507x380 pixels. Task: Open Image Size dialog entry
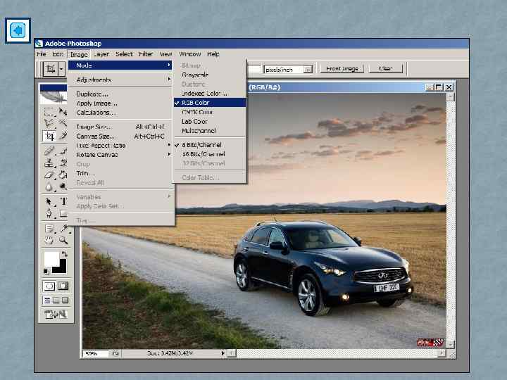pos(120,127)
